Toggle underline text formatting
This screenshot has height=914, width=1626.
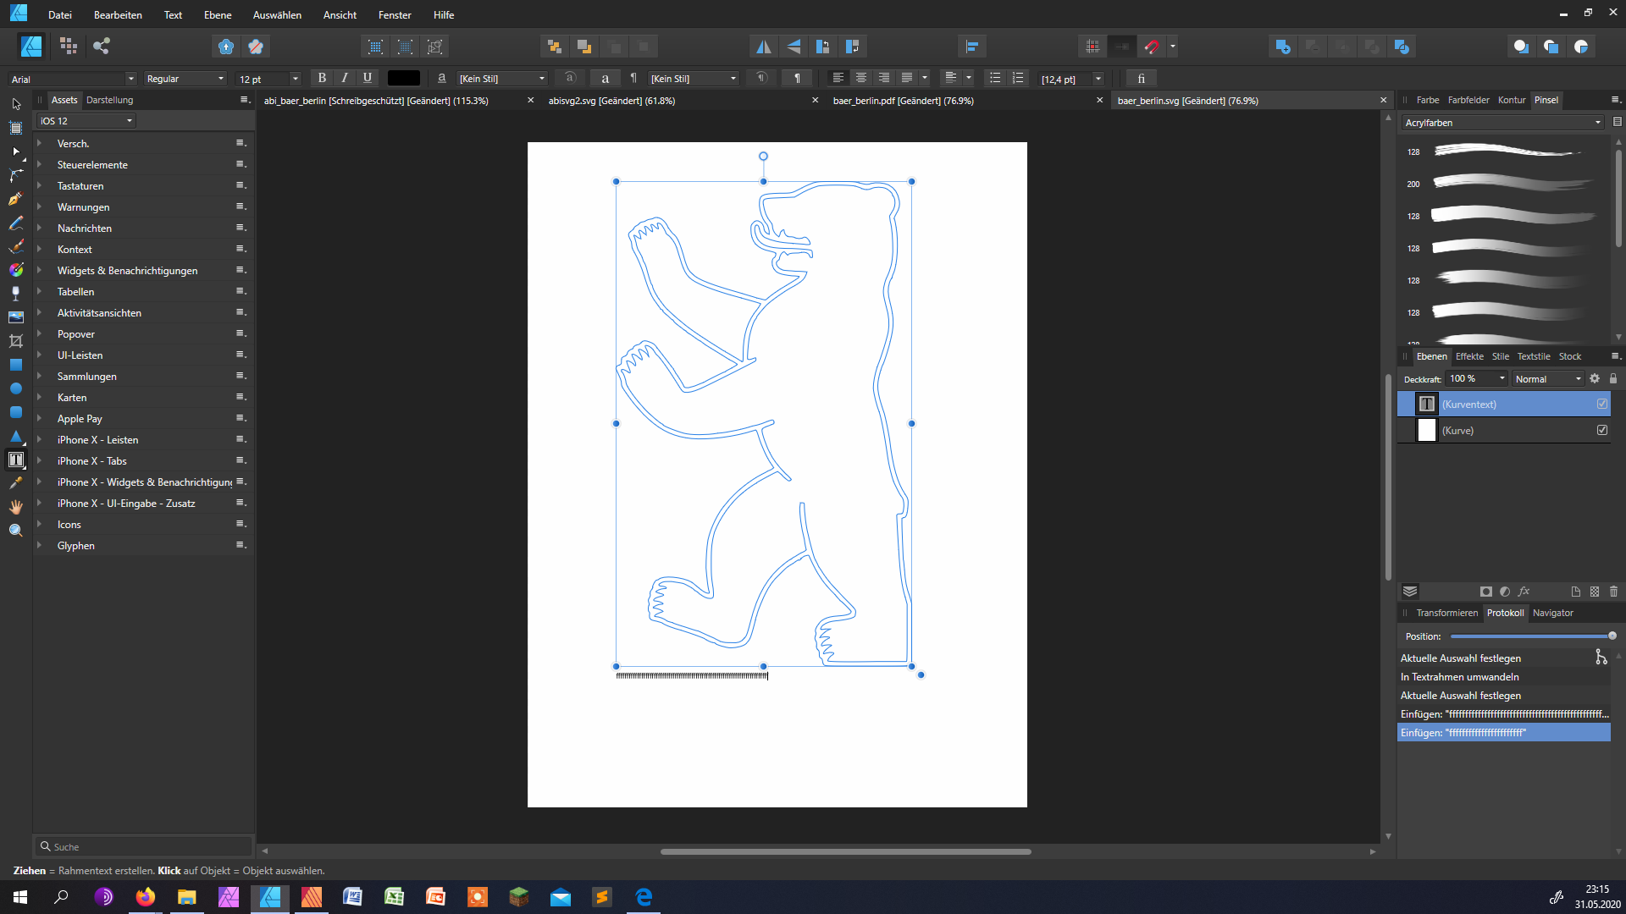368,78
